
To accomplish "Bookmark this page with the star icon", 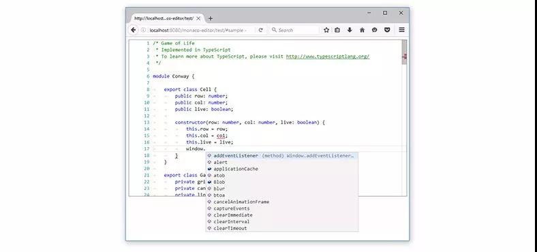I will coord(326,30).
